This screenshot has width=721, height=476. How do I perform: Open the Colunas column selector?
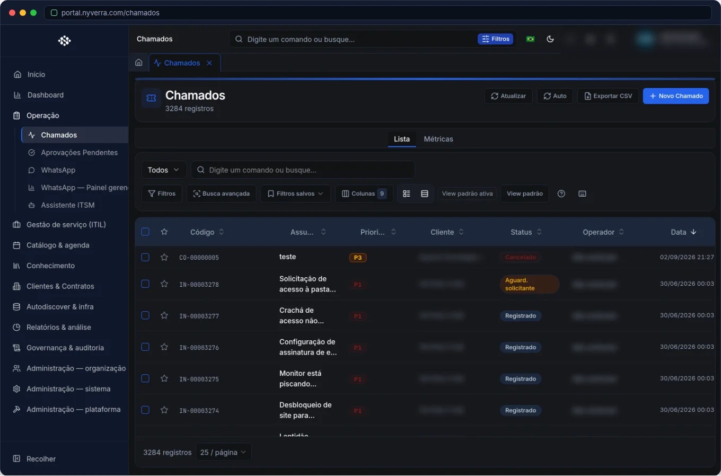point(364,194)
